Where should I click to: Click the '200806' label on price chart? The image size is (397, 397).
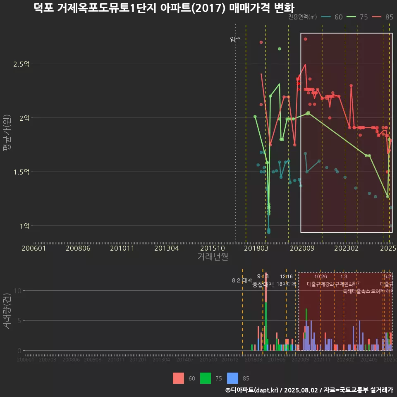click(78, 248)
